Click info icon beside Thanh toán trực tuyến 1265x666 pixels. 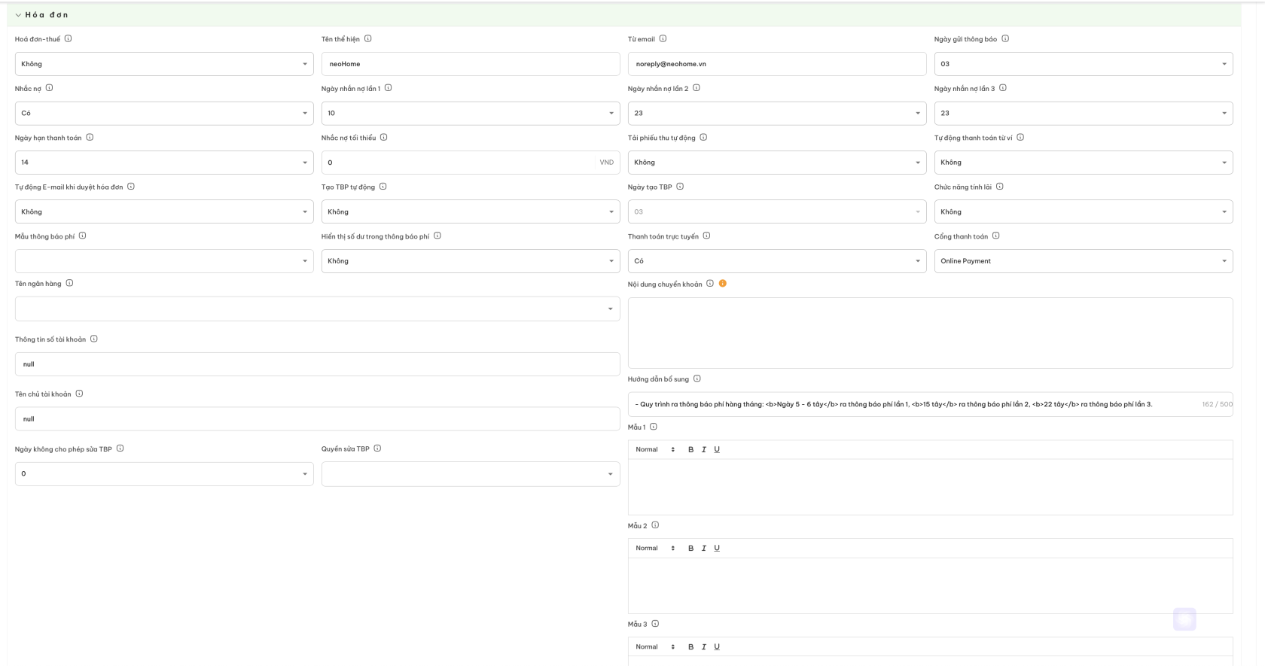pyautogui.click(x=706, y=236)
